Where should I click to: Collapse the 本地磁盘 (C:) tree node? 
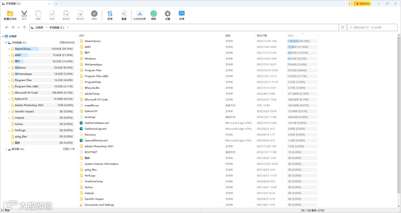pyautogui.click(x=6, y=43)
